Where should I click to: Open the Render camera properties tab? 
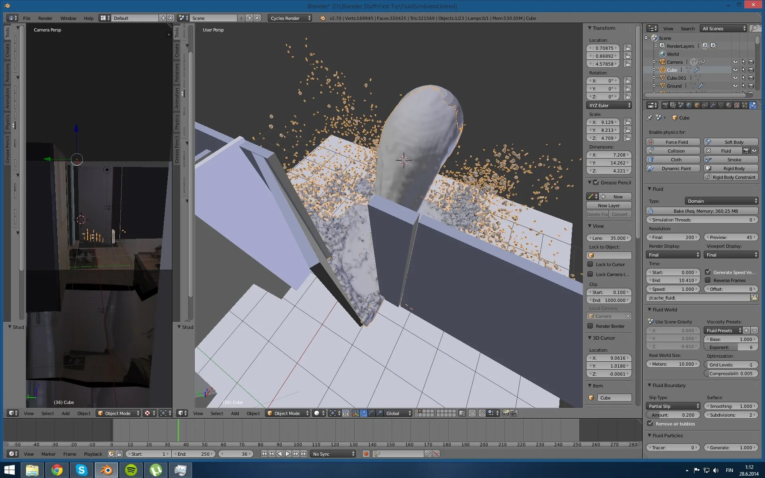pos(665,105)
